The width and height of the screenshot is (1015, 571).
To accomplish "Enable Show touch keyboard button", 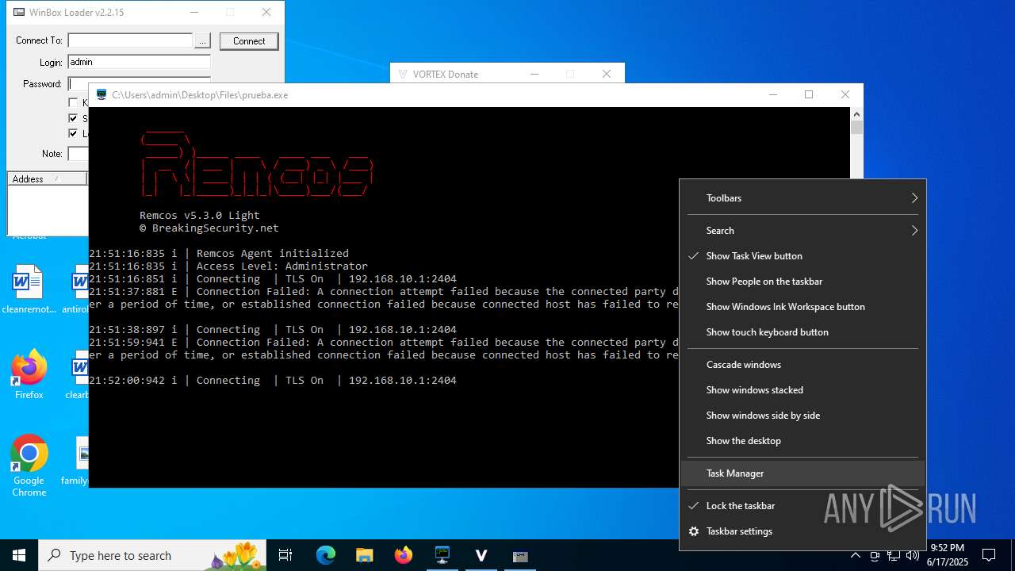I will pyautogui.click(x=802, y=332).
